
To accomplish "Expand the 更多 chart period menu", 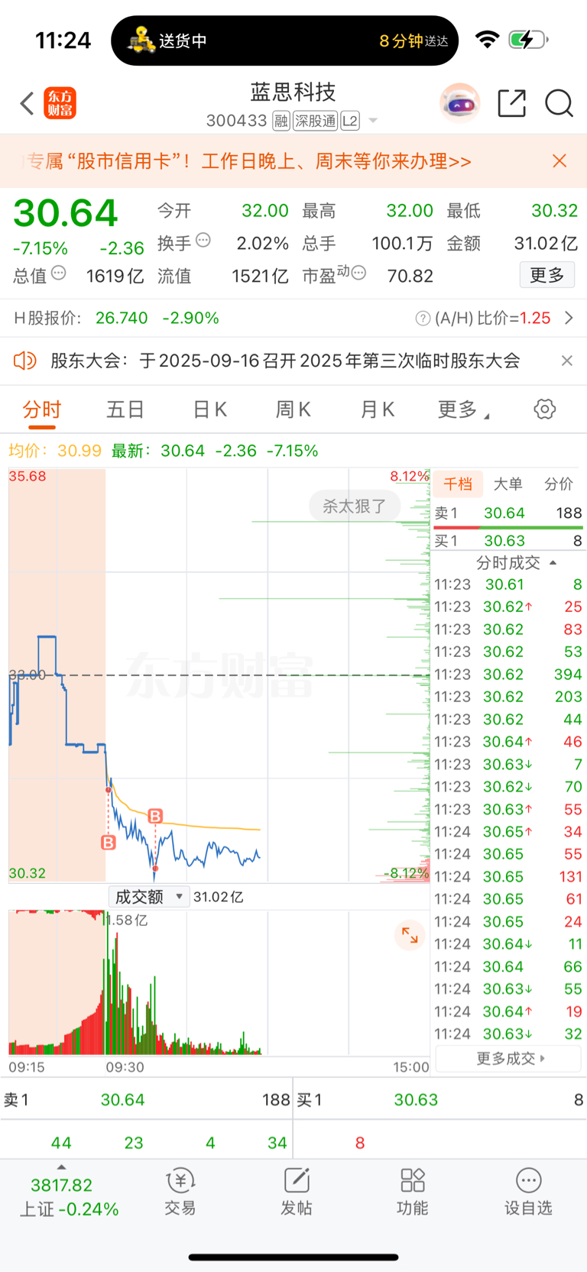I will click(x=463, y=410).
